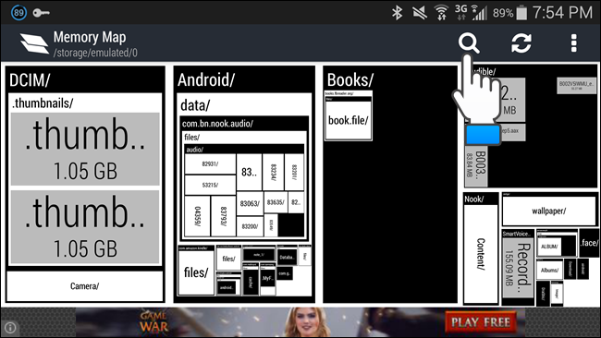601x338 pixels.
Task: Click PLAY FREE on the ad banner
Action: (x=481, y=322)
